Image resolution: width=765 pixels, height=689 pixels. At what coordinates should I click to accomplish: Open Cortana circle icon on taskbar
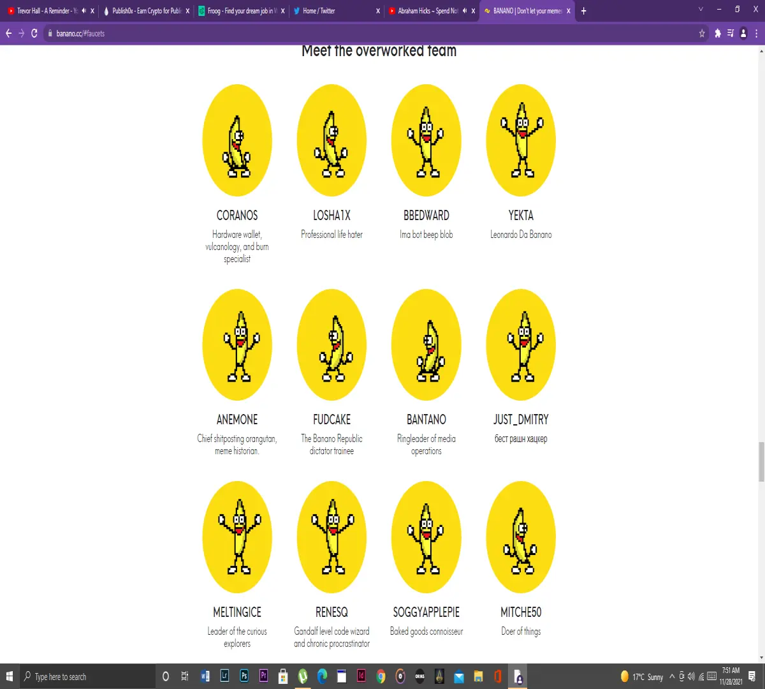coord(166,676)
